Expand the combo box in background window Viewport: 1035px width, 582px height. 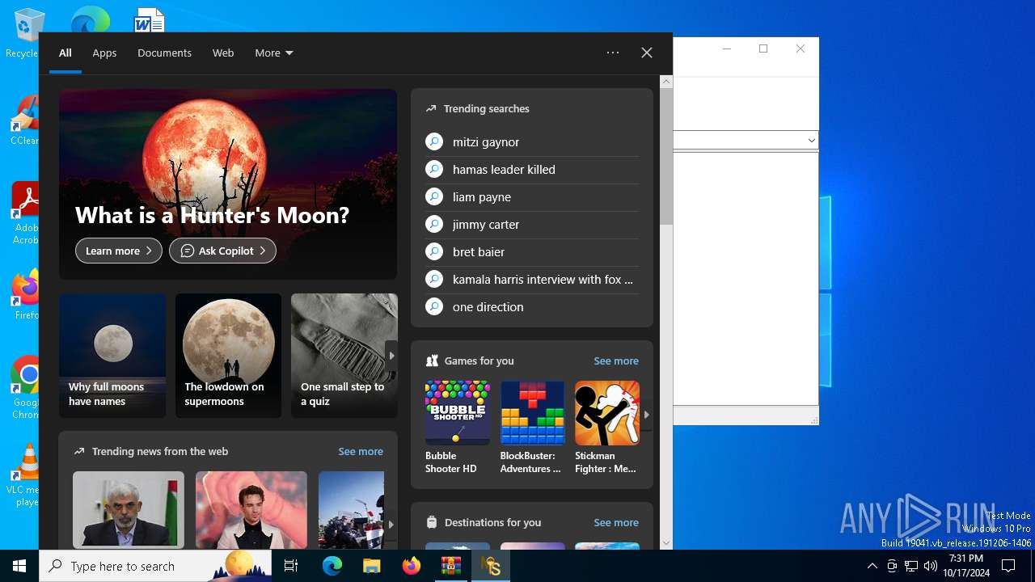coord(811,141)
